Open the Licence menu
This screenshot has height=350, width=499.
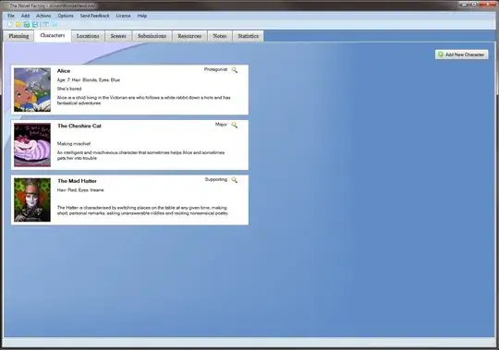tap(123, 16)
